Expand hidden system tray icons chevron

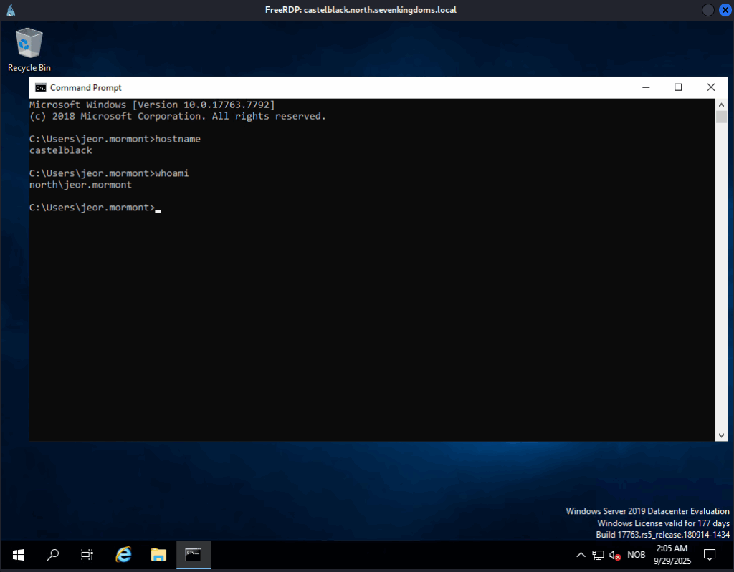(581, 555)
